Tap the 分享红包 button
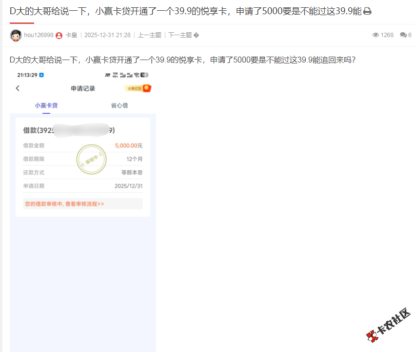 (x=135, y=88)
